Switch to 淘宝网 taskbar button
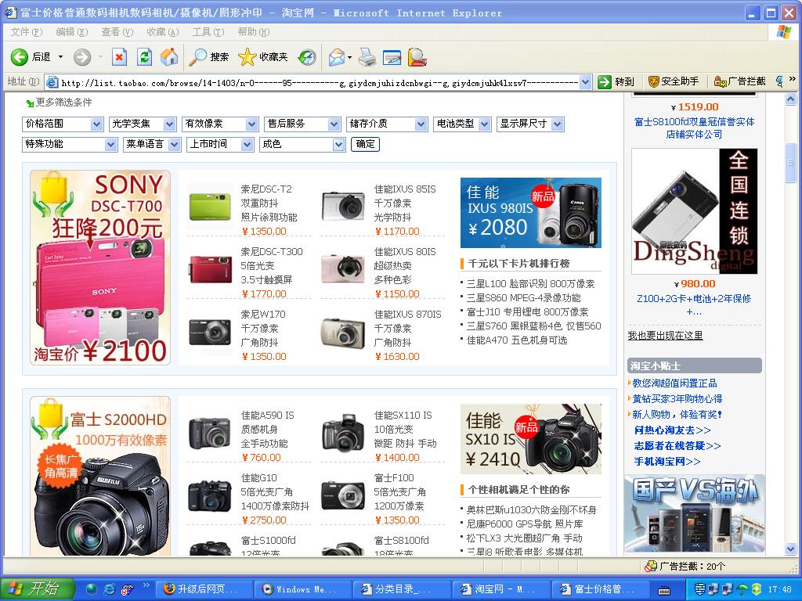The image size is (802, 601). click(500, 589)
